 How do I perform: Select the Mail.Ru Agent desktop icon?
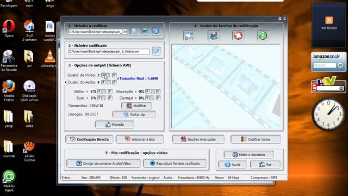pos(9,181)
